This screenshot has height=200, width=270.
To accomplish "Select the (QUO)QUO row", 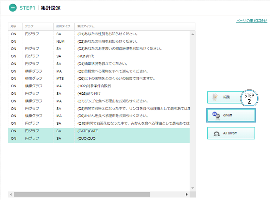I will click(x=99, y=138).
